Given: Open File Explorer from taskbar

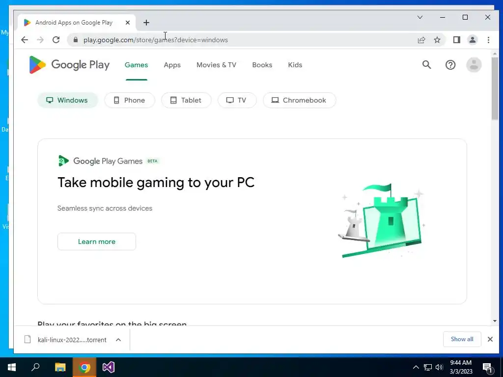Looking at the screenshot, I should tap(60, 367).
